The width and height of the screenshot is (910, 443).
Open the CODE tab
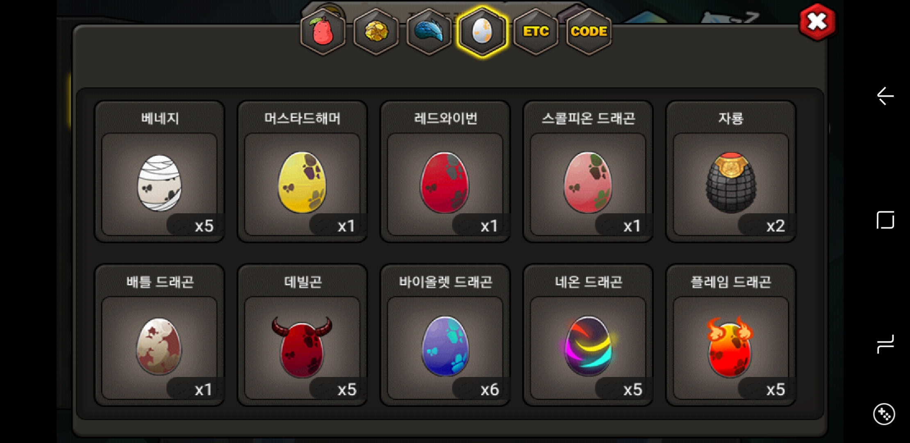click(x=589, y=32)
